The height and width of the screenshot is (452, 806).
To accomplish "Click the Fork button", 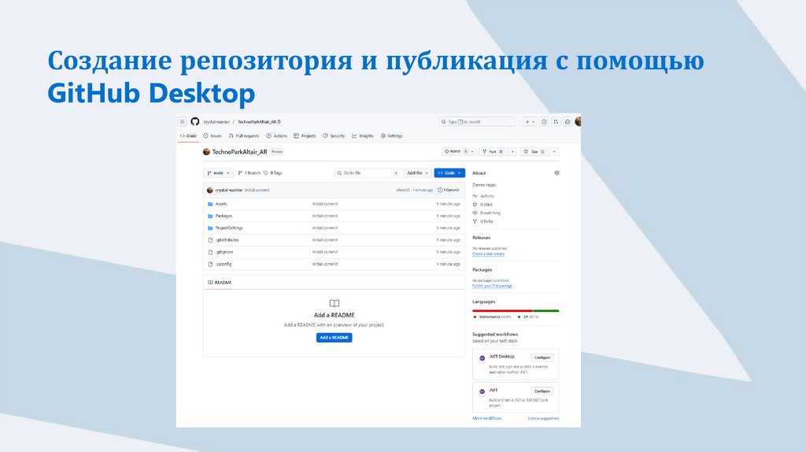I will pos(494,152).
